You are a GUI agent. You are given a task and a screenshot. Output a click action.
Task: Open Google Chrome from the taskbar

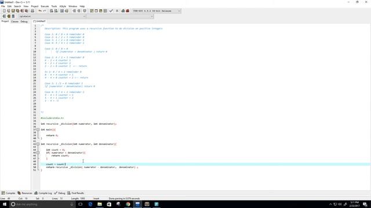pos(128,204)
